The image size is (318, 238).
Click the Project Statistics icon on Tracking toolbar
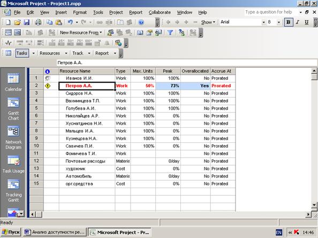[9, 43]
